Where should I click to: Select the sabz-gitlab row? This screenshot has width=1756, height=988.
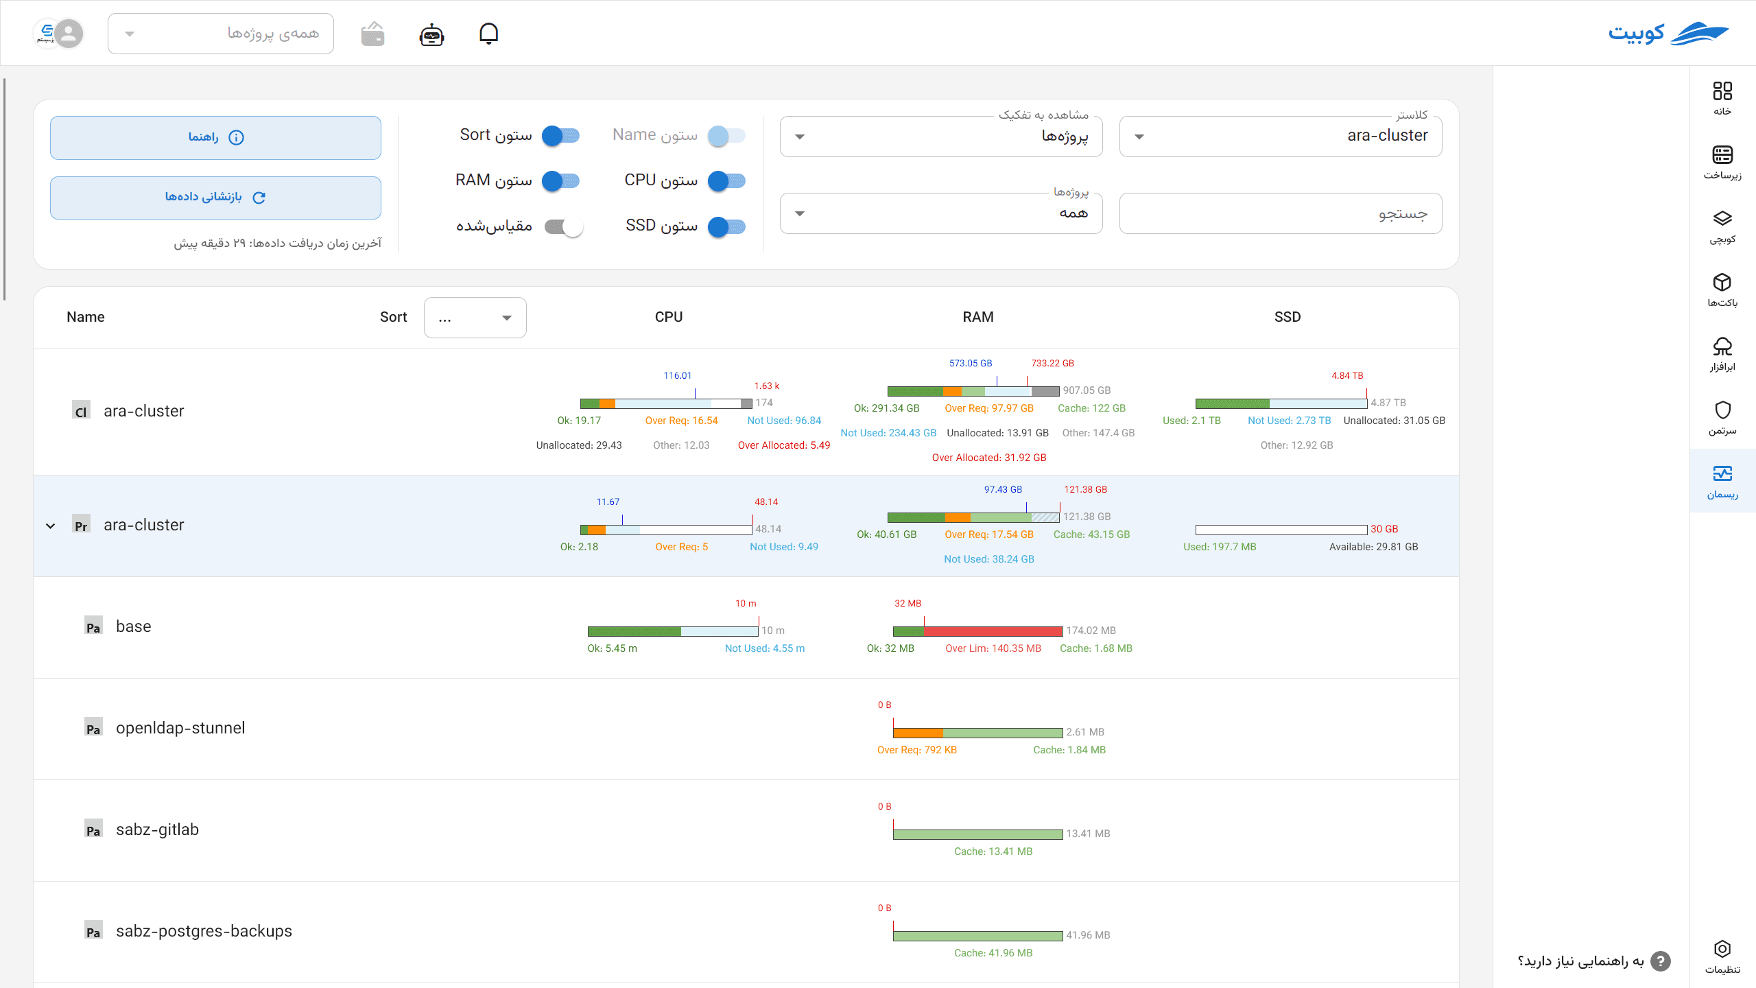746,831
